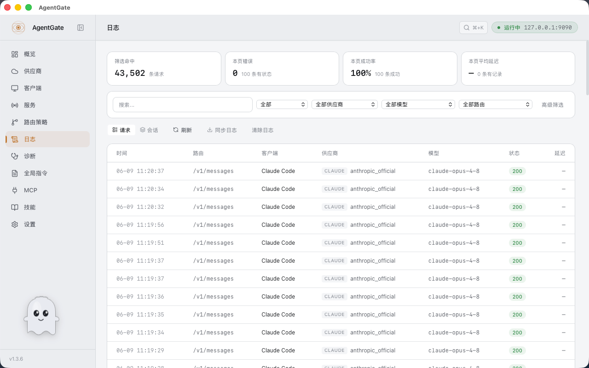This screenshot has height=368, width=589.
Task: Open 技能 in the sidebar
Action: [x=47, y=207]
